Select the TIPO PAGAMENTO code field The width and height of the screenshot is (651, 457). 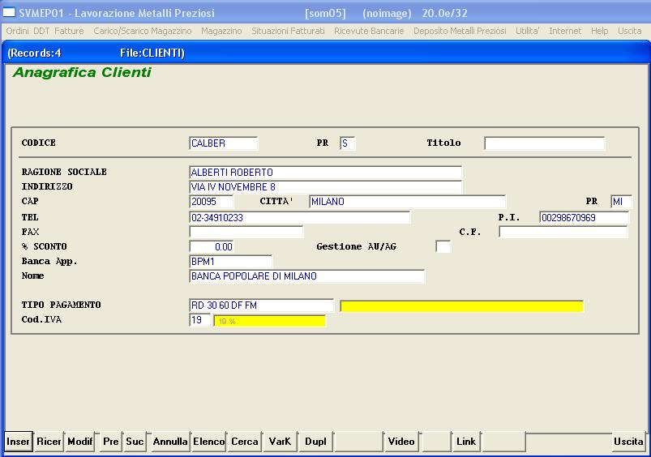pos(260,305)
